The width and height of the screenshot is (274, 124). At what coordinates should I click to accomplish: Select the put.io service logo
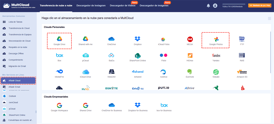pos(164,88)
